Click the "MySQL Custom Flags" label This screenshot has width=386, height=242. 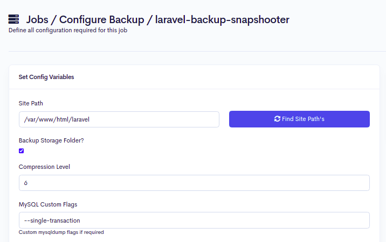[x=49, y=204]
